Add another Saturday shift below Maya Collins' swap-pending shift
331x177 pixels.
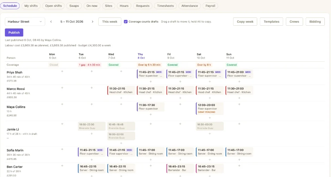[210, 118]
